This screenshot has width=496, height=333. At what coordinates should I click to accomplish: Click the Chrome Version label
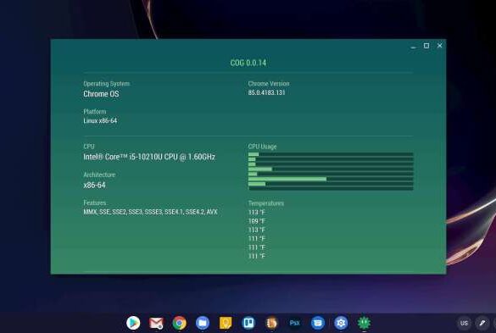tap(269, 84)
